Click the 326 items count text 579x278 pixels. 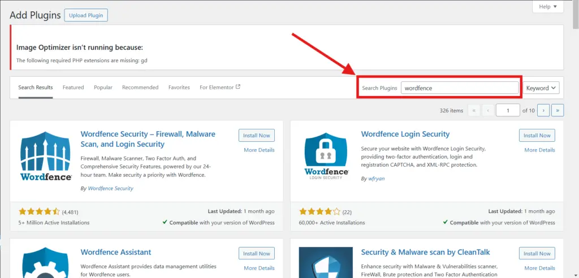coord(451,110)
